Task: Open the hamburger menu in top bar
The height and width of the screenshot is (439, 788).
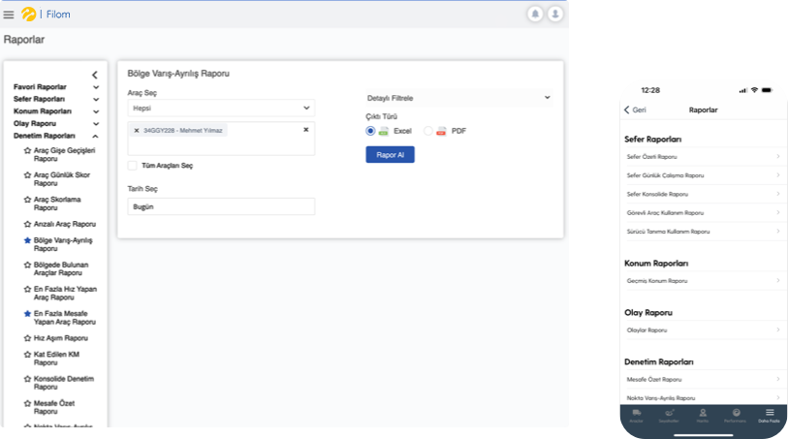Action: [9, 15]
